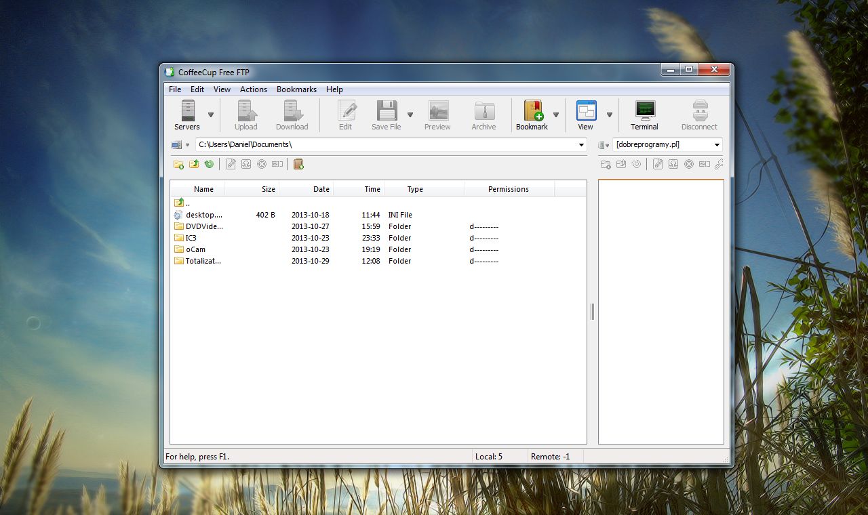
Task: Create a new folder in the local pane
Action: click(178, 164)
